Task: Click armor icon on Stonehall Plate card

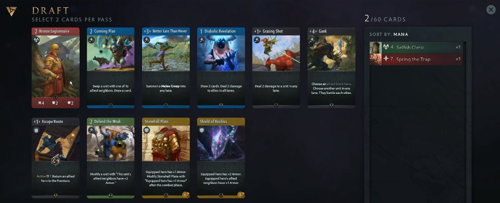Action: (x=147, y=130)
